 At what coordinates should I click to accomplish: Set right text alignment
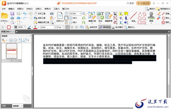[76, 27]
